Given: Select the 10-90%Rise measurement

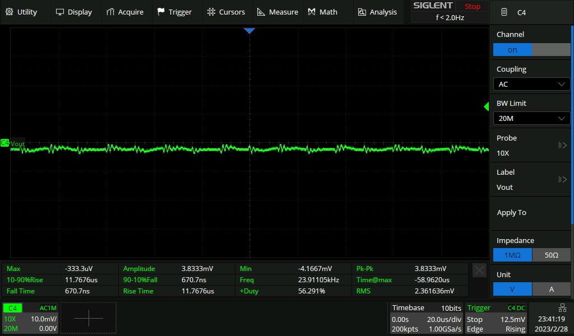Looking at the screenshot, I should (x=59, y=280).
